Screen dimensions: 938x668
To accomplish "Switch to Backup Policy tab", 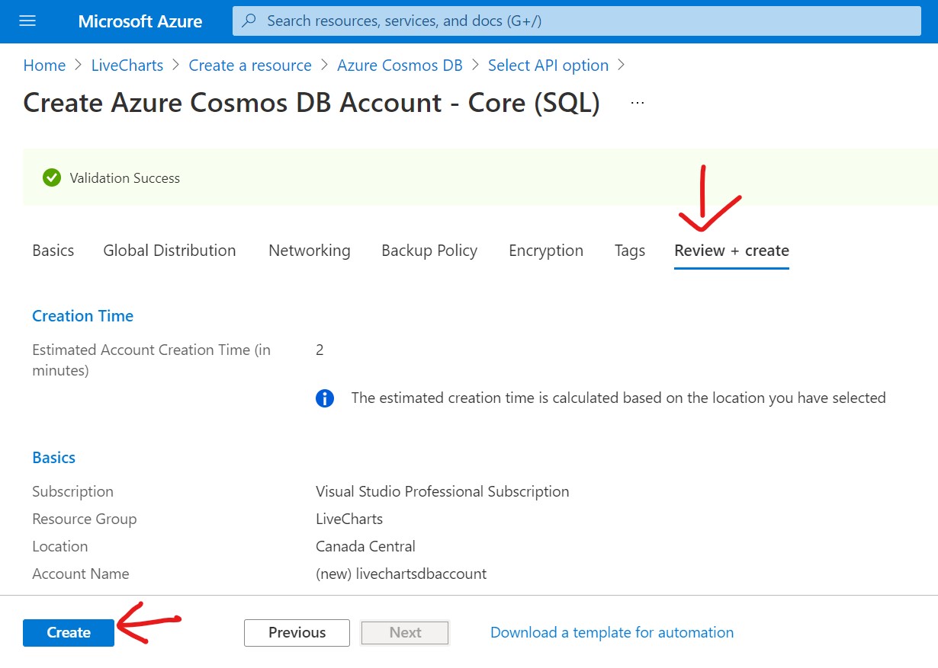I will (x=429, y=251).
